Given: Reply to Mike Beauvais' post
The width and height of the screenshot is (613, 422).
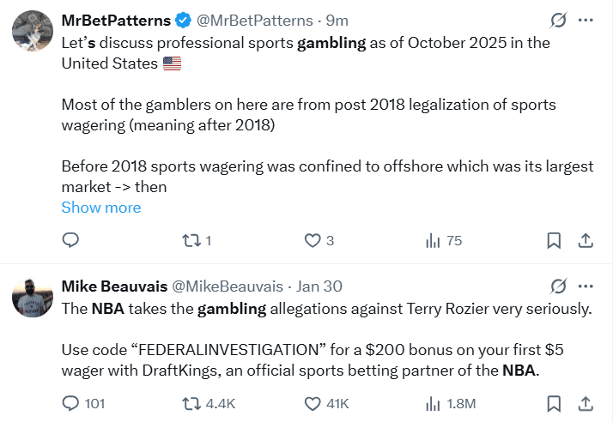Looking at the screenshot, I should (70, 402).
